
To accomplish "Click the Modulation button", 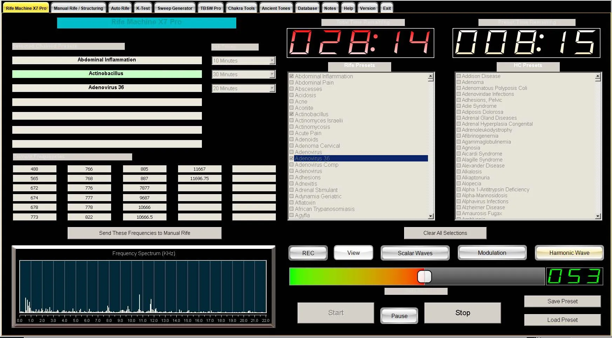I will click(492, 253).
